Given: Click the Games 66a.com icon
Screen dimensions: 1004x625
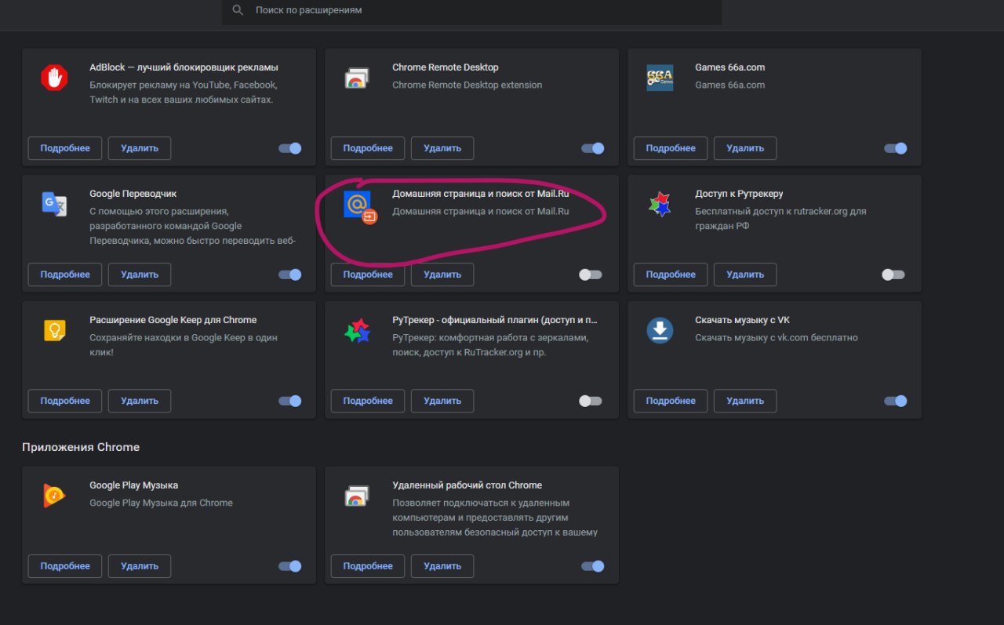Looking at the screenshot, I should coord(660,78).
